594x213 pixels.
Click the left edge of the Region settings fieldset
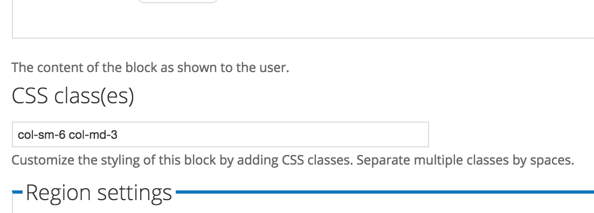click(12, 202)
